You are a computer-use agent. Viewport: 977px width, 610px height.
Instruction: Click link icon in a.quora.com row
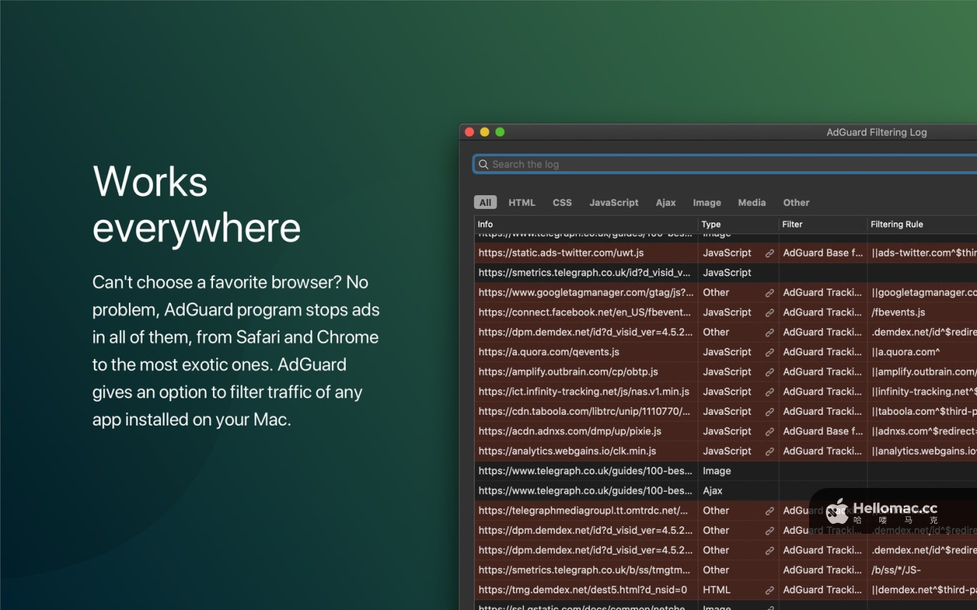click(769, 352)
